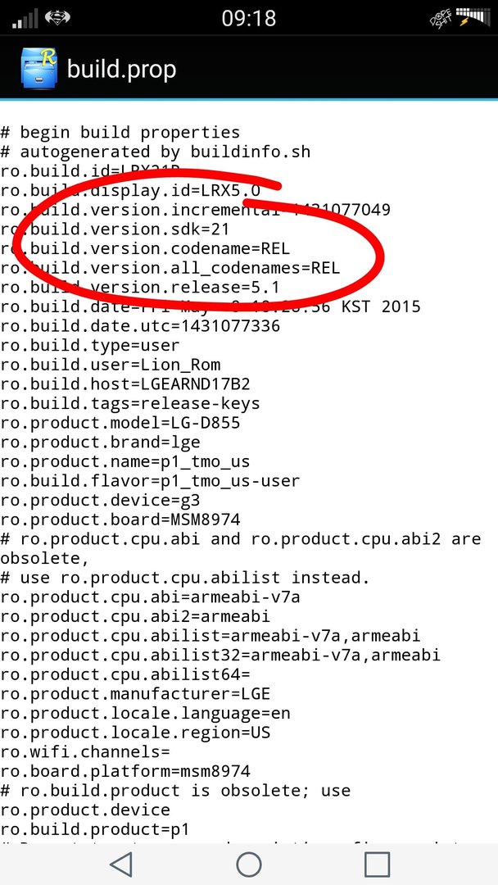Tap the battery charging status icon

472,17
